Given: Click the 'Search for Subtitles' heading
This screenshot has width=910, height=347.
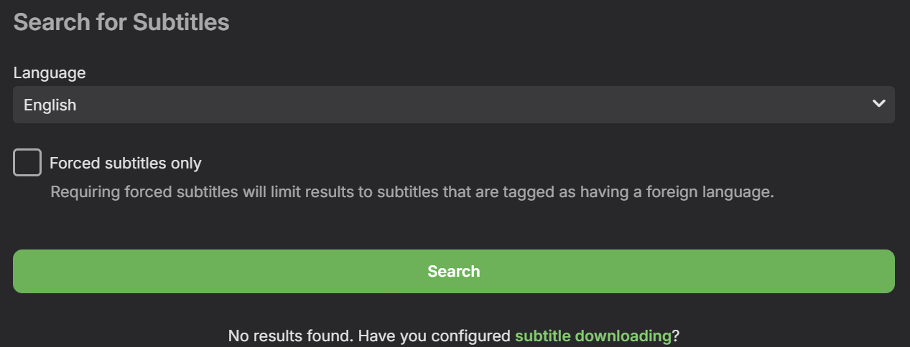Looking at the screenshot, I should pos(121,22).
